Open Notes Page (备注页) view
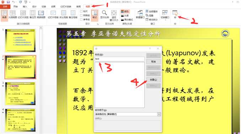Screen dimensions: 241x134 click(33, 15)
